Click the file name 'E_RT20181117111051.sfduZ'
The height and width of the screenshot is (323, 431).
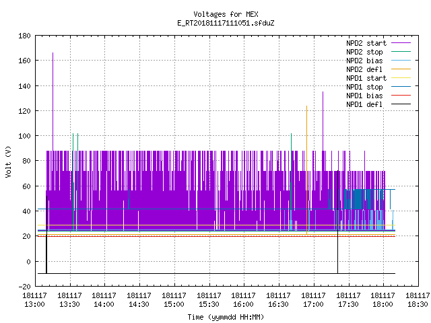point(226,23)
